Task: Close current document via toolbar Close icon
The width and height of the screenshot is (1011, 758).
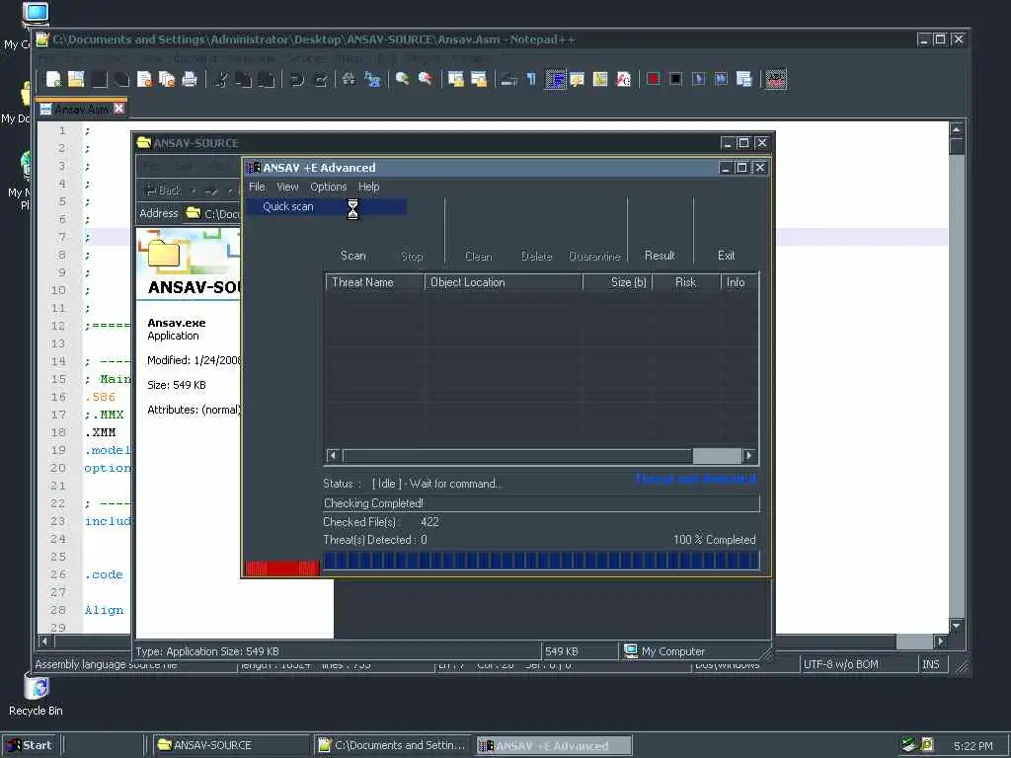Action: pyautogui.click(x=144, y=79)
